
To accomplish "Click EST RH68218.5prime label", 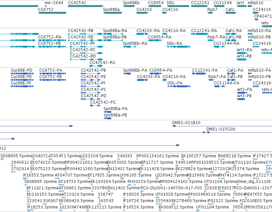I will pyautogui.click(x=234, y=156).
